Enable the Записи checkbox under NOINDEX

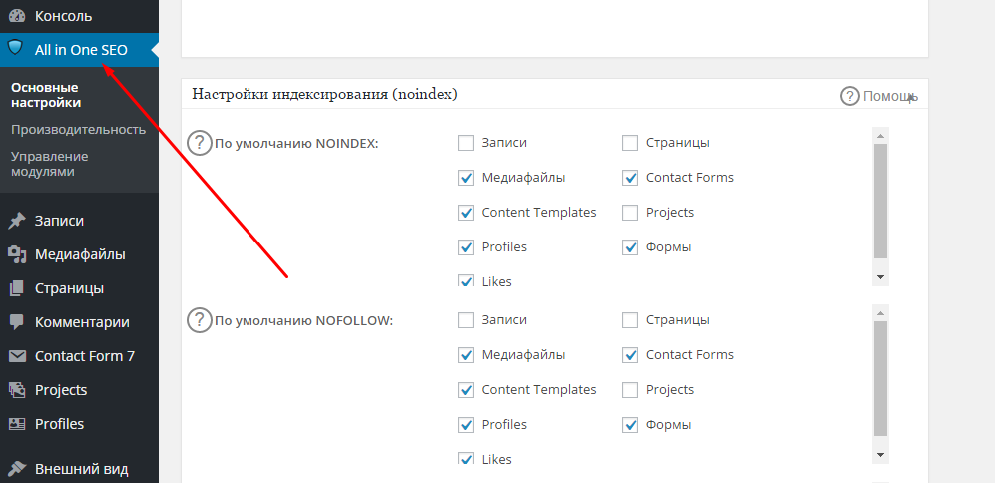click(x=466, y=143)
